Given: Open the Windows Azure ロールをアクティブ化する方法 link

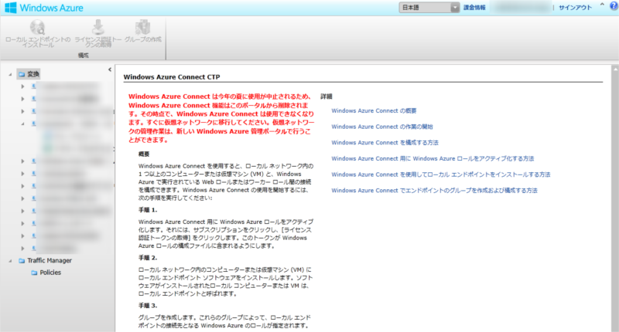Looking at the screenshot, I should pos(433,158).
